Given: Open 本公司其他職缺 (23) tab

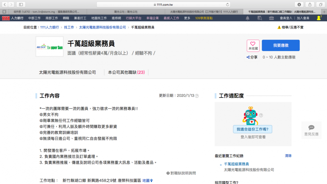Looking at the screenshot, I should tap(126, 72).
